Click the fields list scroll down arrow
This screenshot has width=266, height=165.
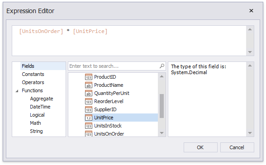pyautogui.click(x=161, y=133)
